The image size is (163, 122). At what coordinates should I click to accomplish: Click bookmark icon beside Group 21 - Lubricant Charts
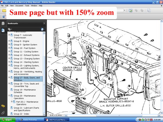12,108
